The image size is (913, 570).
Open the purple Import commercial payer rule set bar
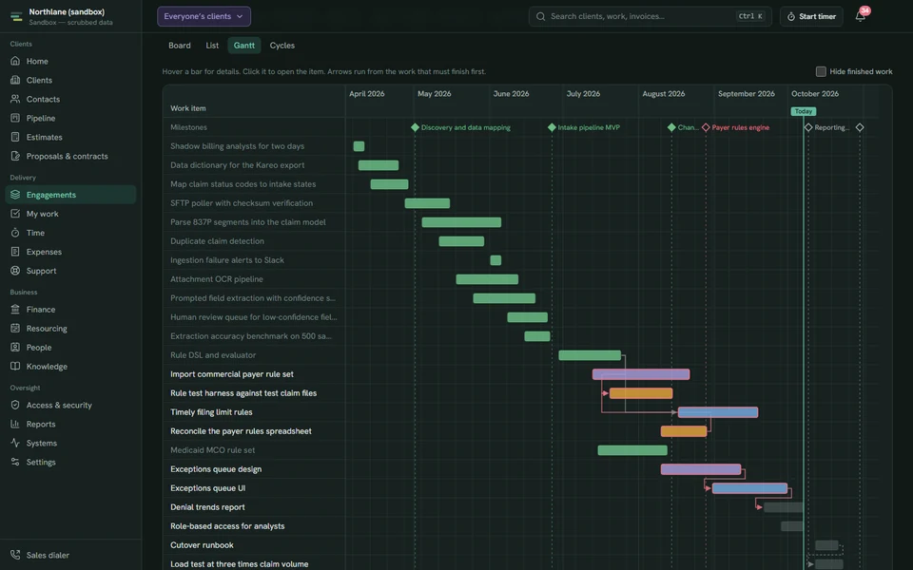point(641,374)
